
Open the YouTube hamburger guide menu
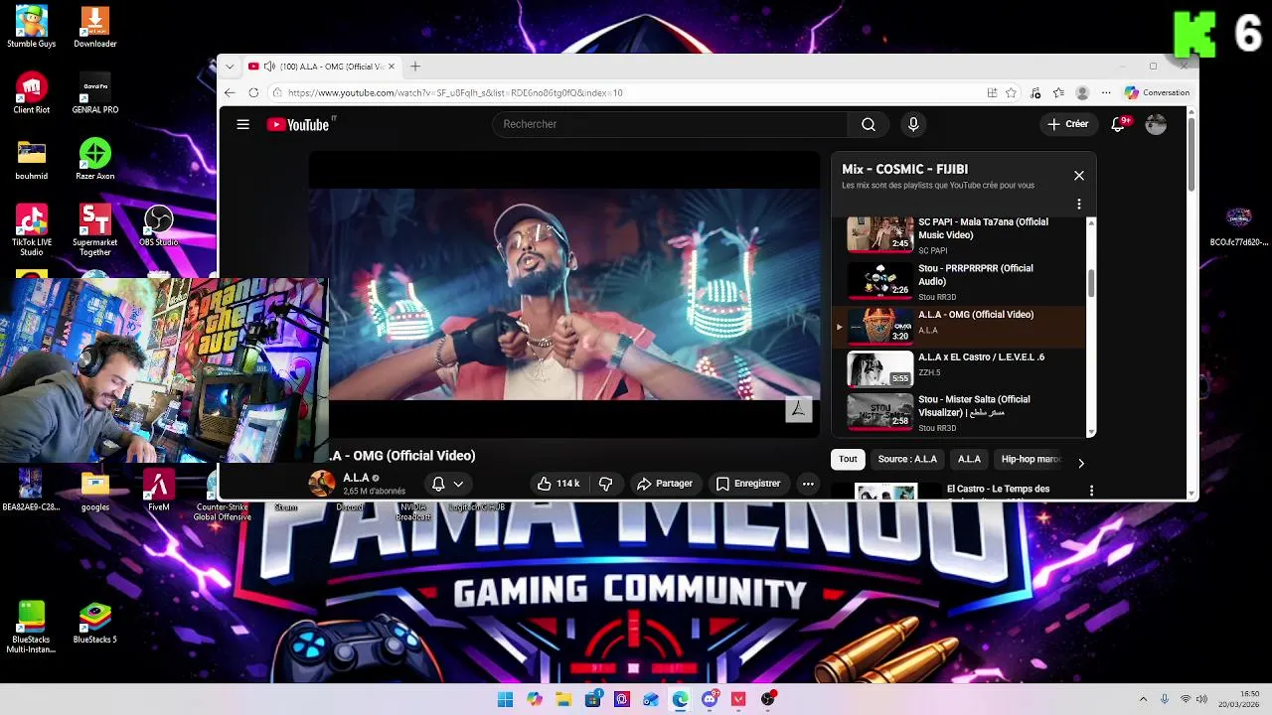pos(242,124)
